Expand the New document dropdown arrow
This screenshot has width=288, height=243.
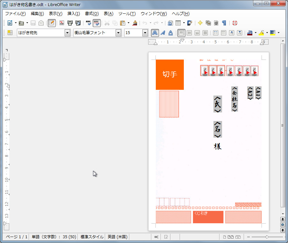coord(16,23)
